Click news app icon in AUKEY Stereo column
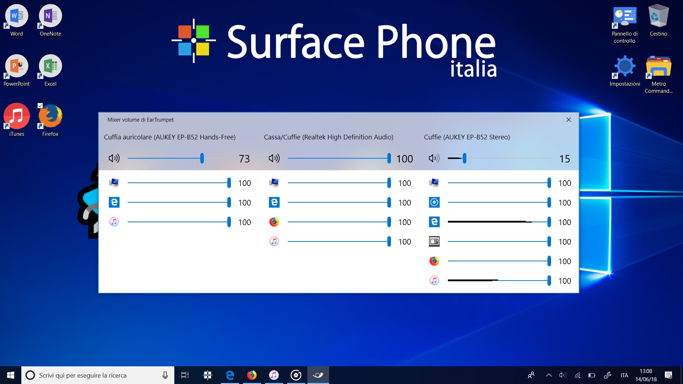The height and width of the screenshot is (384, 683). click(434, 241)
